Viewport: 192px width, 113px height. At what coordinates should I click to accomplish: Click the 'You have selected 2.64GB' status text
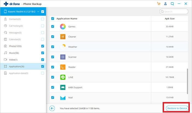(x=80, y=108)
